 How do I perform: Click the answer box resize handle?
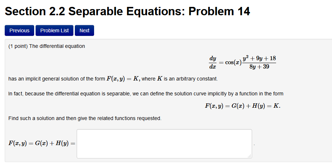click(250, 156)
